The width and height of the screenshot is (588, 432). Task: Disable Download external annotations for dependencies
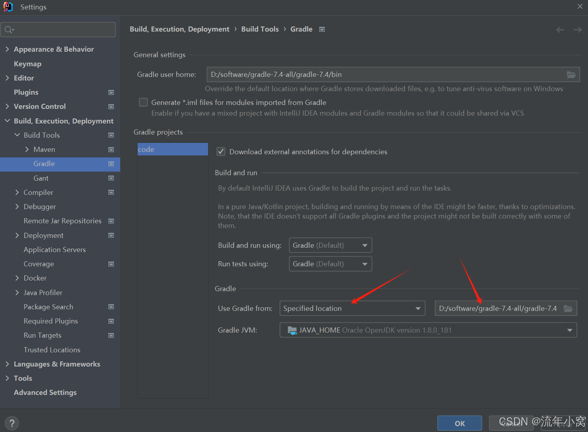221,151
